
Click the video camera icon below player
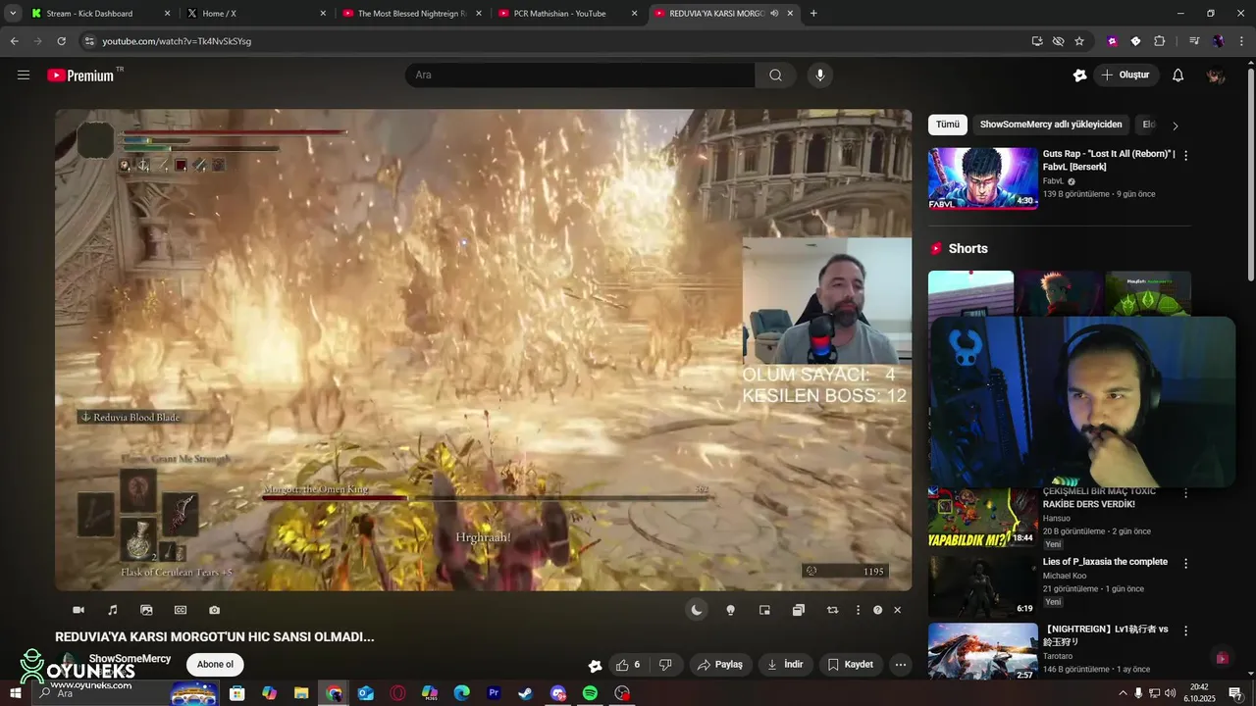(78, 610)
